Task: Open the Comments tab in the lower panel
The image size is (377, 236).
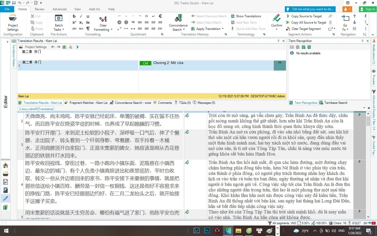Action: 162,103
